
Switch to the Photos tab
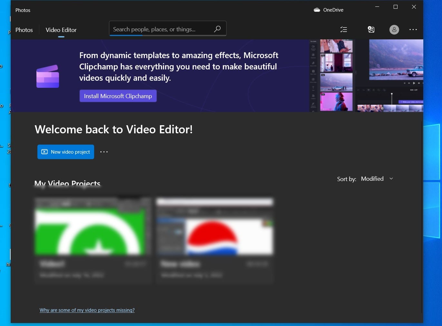[x=24, y=30]
